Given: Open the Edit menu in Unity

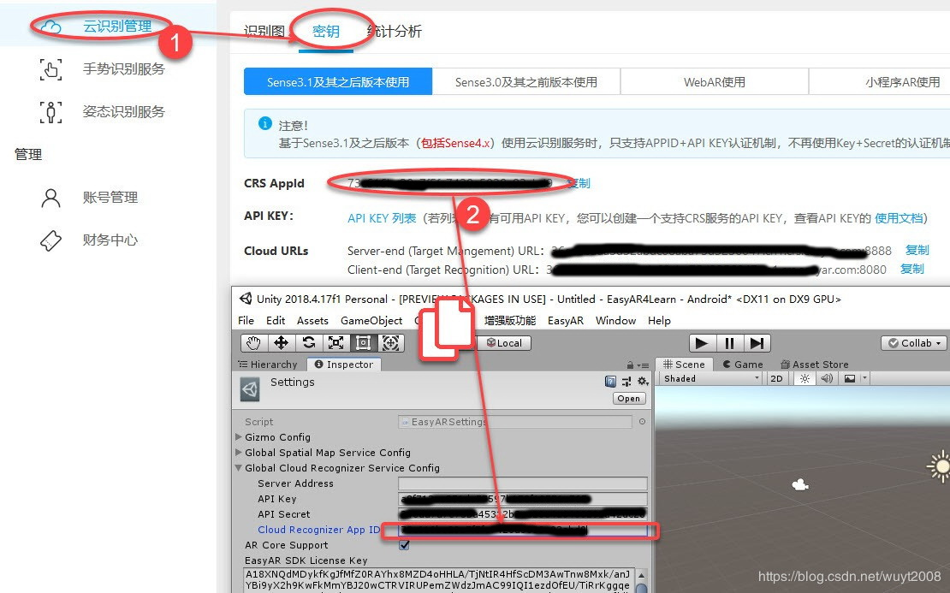Looking at the screenshot, I should pyautogui.click(x=276, y=320).
